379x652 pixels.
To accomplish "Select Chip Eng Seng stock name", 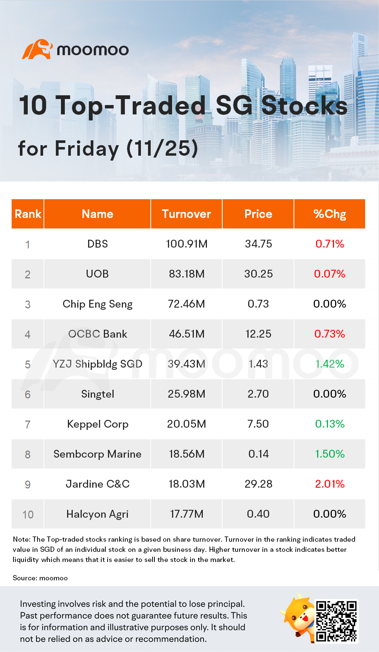I will point(97,304).
